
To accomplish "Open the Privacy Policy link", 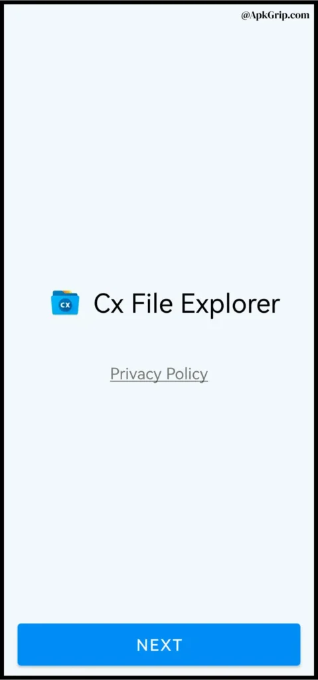I will pyautogui.click(x=159, y=374).
